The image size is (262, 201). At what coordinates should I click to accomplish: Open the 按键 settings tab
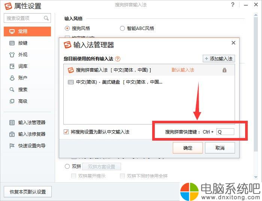point(27,43)
